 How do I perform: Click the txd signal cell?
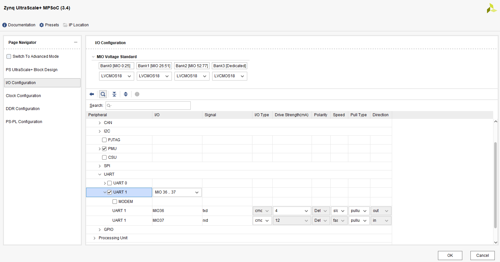pyautogui.click(x=227, y=211)
